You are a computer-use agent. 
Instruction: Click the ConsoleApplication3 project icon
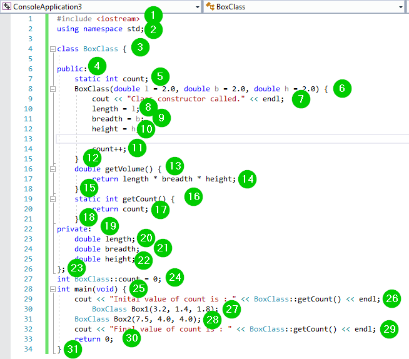8,7
